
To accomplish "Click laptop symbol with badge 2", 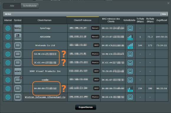I will point(18,80).
